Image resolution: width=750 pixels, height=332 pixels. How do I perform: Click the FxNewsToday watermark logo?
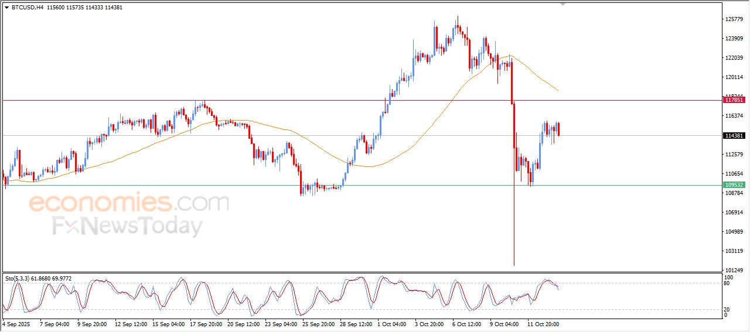pyautogui.click(x=128, y=226)
